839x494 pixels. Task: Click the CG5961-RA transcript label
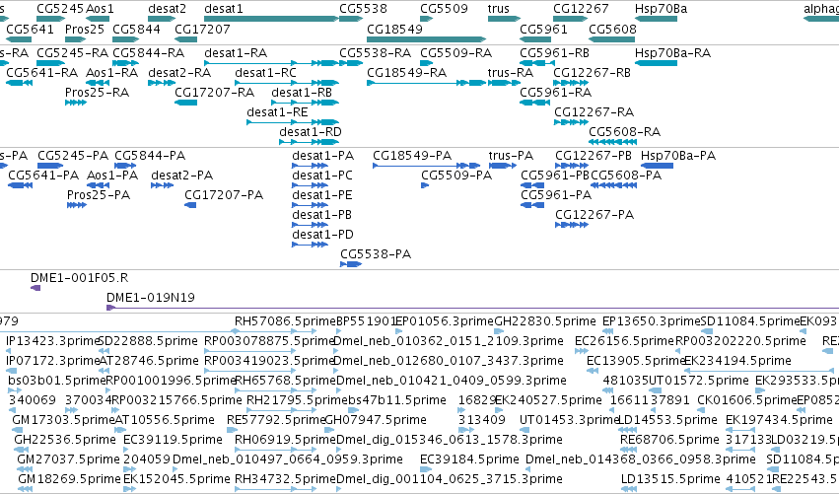coord(555,93)
